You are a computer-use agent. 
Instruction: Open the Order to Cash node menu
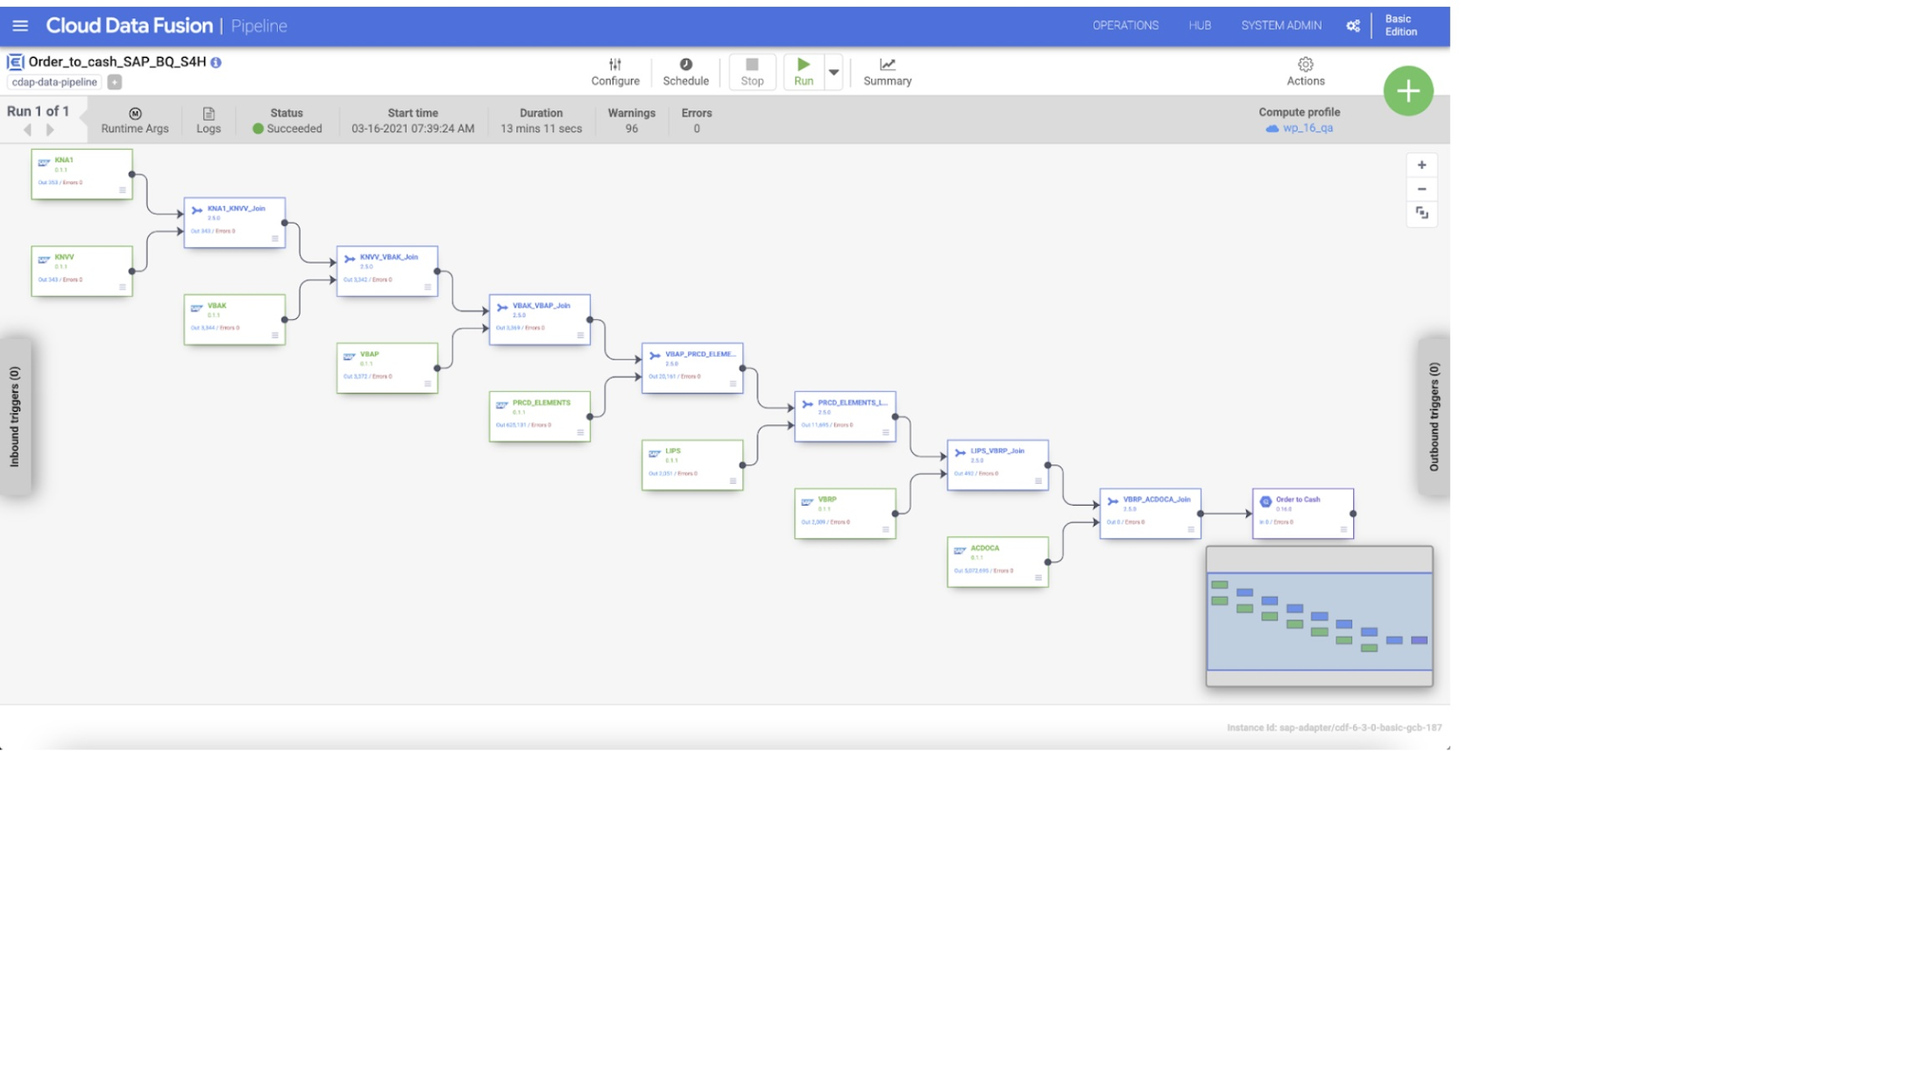coord(1343,529)
